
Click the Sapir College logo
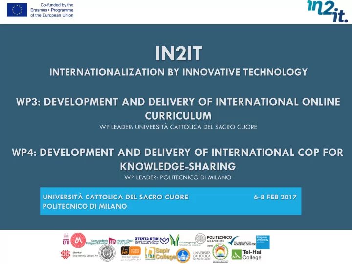click(x=160, y=254)
